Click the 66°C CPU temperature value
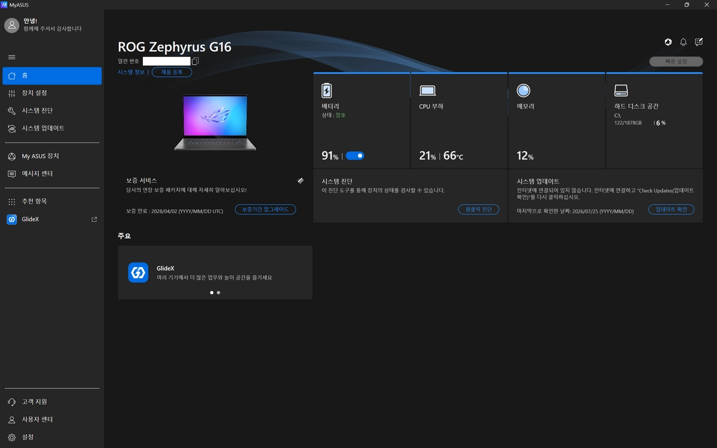This screenshot has height=448, width=717. click(x=454, y=156)
